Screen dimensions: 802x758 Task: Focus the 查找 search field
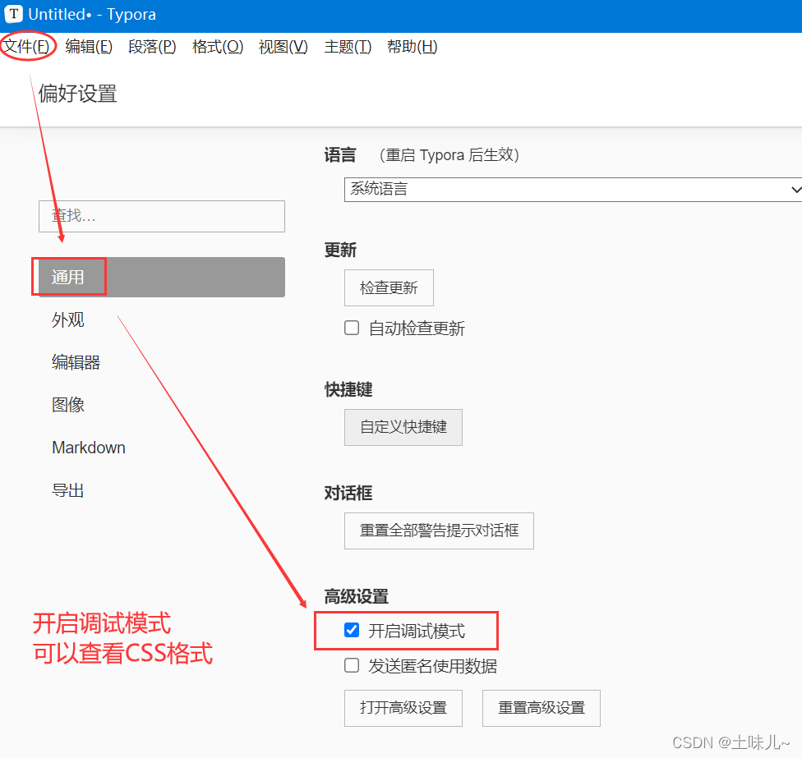162,216
